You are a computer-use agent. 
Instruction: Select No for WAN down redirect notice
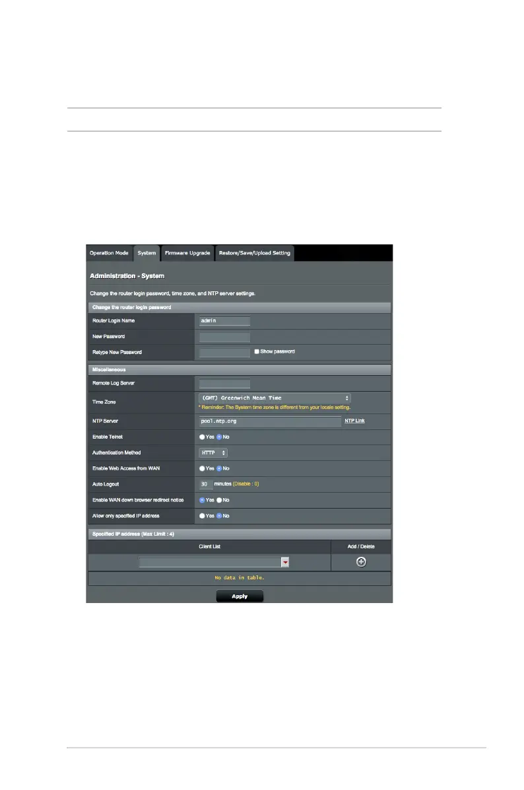pos(219,500)
